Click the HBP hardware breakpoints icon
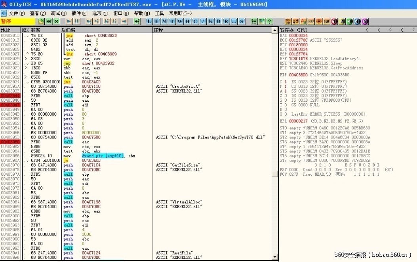The height and width of the screenshot is (262, 417). pyautogui.click(x=311, y=21)
